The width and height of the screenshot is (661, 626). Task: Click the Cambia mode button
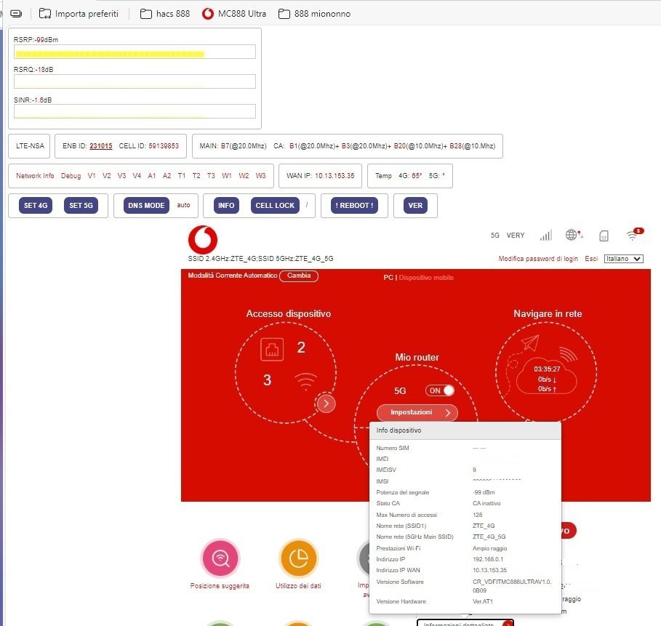coord(298,276)
